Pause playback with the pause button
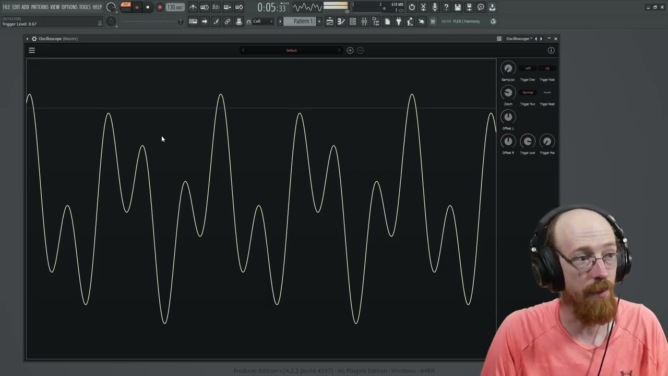 click(x=137, y=7)
